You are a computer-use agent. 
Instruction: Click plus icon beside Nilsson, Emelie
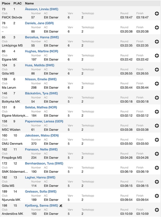click(x=157, y=83)
